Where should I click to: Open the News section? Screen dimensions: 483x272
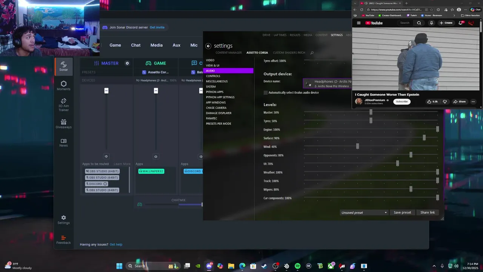pos(63,143)
